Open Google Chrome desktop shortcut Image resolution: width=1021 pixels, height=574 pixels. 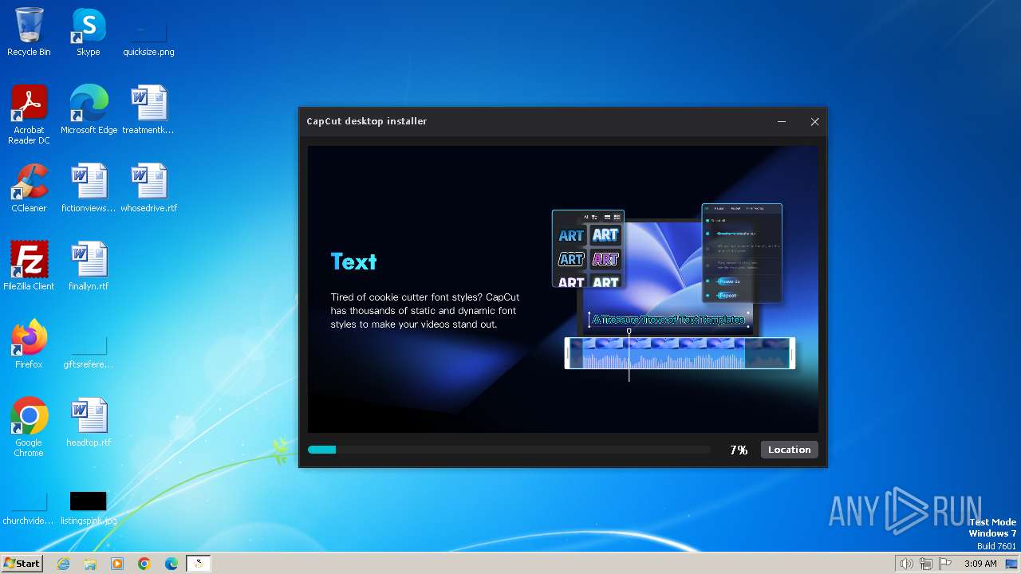tap(29, 427)
